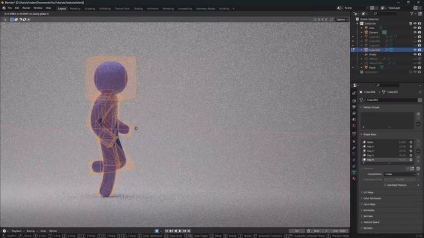Image resolution: width=424 pixels, height=238 pixels.
Task: Hide the Plane object in viewport
Action: click(415, 67)
